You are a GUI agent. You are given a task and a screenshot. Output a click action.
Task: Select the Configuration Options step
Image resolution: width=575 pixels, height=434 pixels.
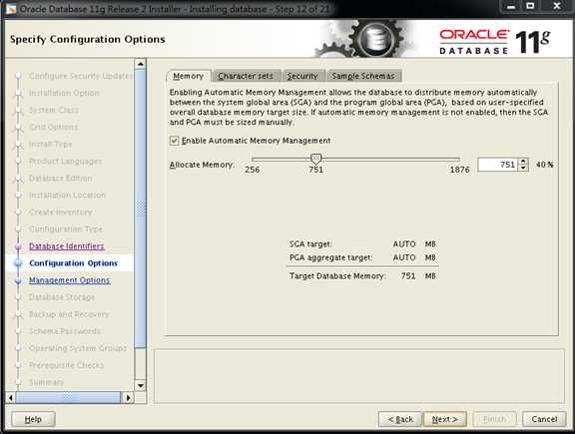tap(73, 263)
